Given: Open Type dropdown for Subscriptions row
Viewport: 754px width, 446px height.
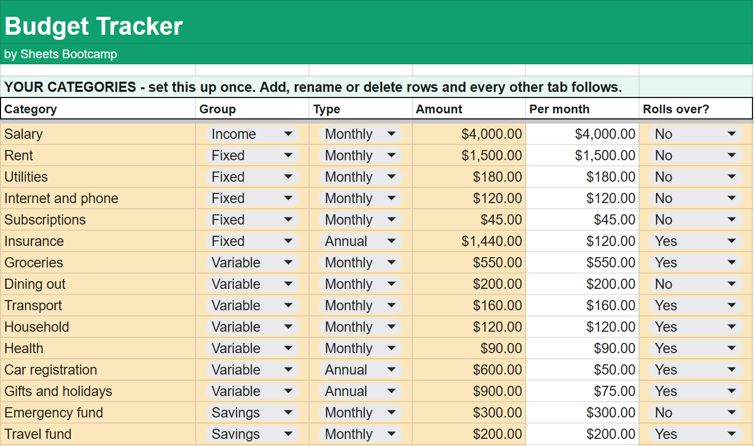Looking at the screenshot, I should click(x=361, y=219).
